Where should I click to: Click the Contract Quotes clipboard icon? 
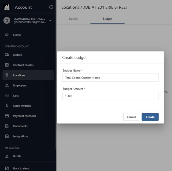click(x=7, y=65)
